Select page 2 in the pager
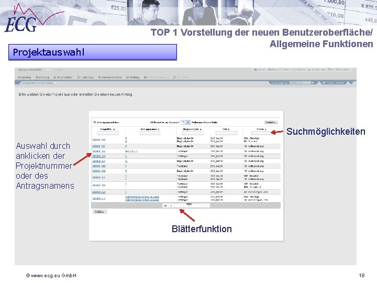377x283 pixels. tap(189, 206)
